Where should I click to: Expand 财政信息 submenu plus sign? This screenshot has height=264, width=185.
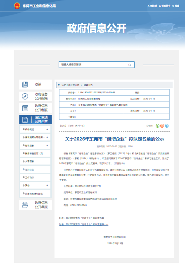pyautogui.click(x=47, y=145)
